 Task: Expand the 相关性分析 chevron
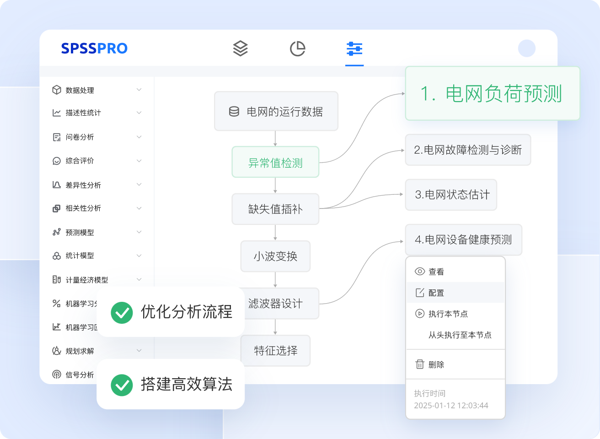pyautogui.click(x=139, y=208)
